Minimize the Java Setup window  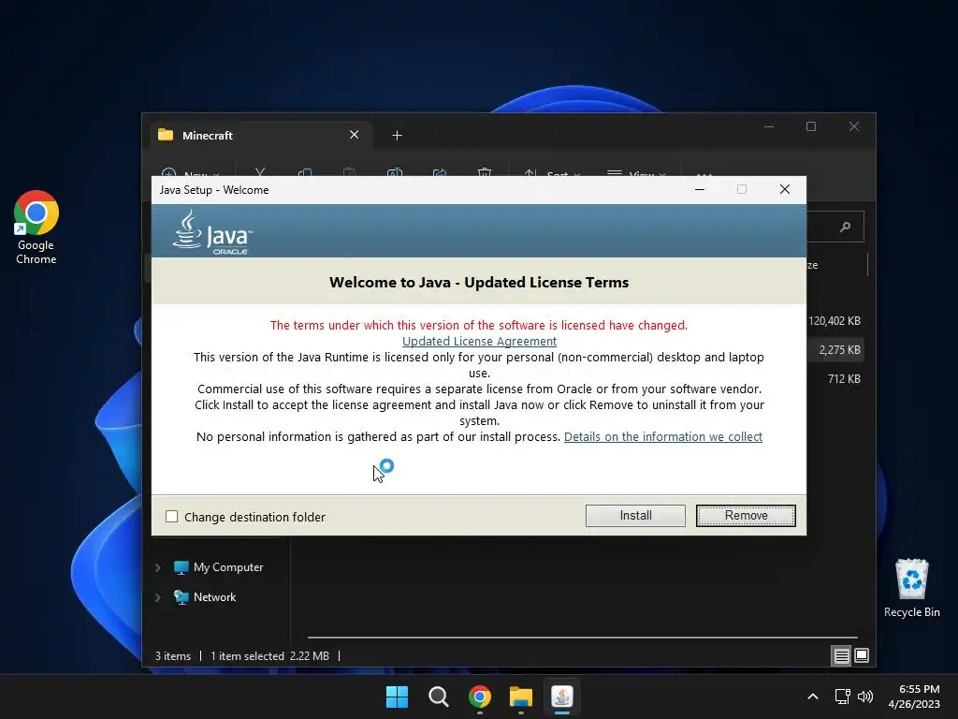(x=700, y=189)
